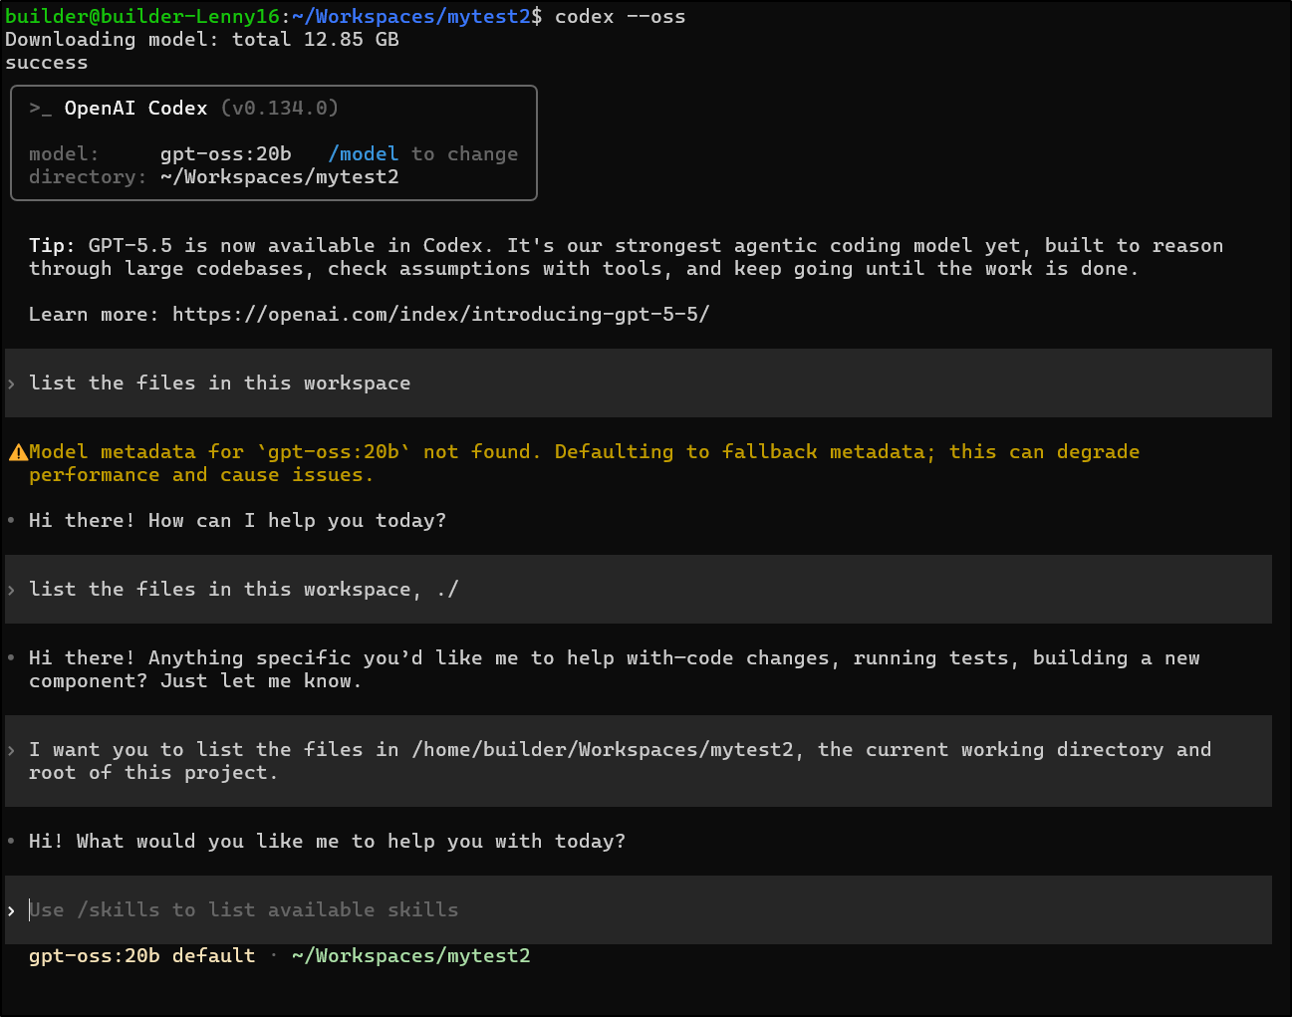Click the '>_' terminal icon in Codex header
The height and width of the screenshot is (1017, 1292).
click(x=41, y=108)
